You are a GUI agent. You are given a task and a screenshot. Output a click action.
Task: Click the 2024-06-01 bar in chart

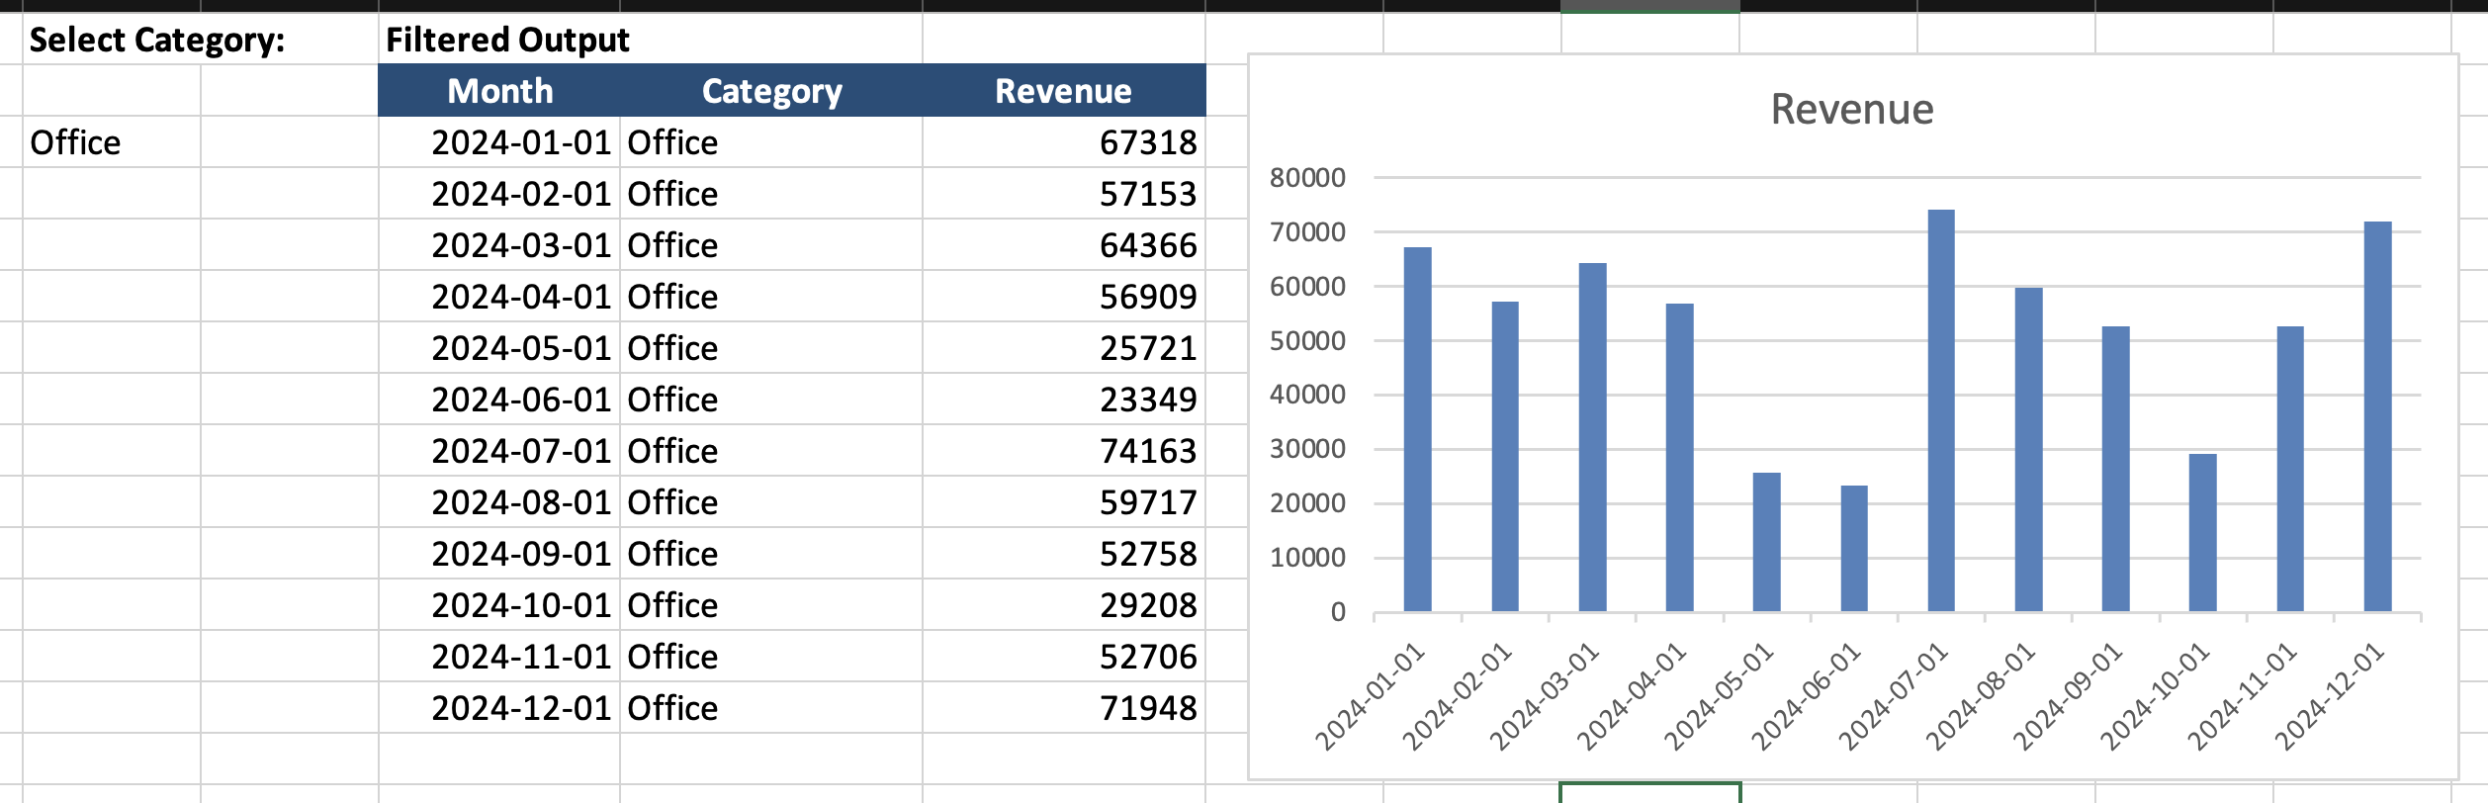1853,549
